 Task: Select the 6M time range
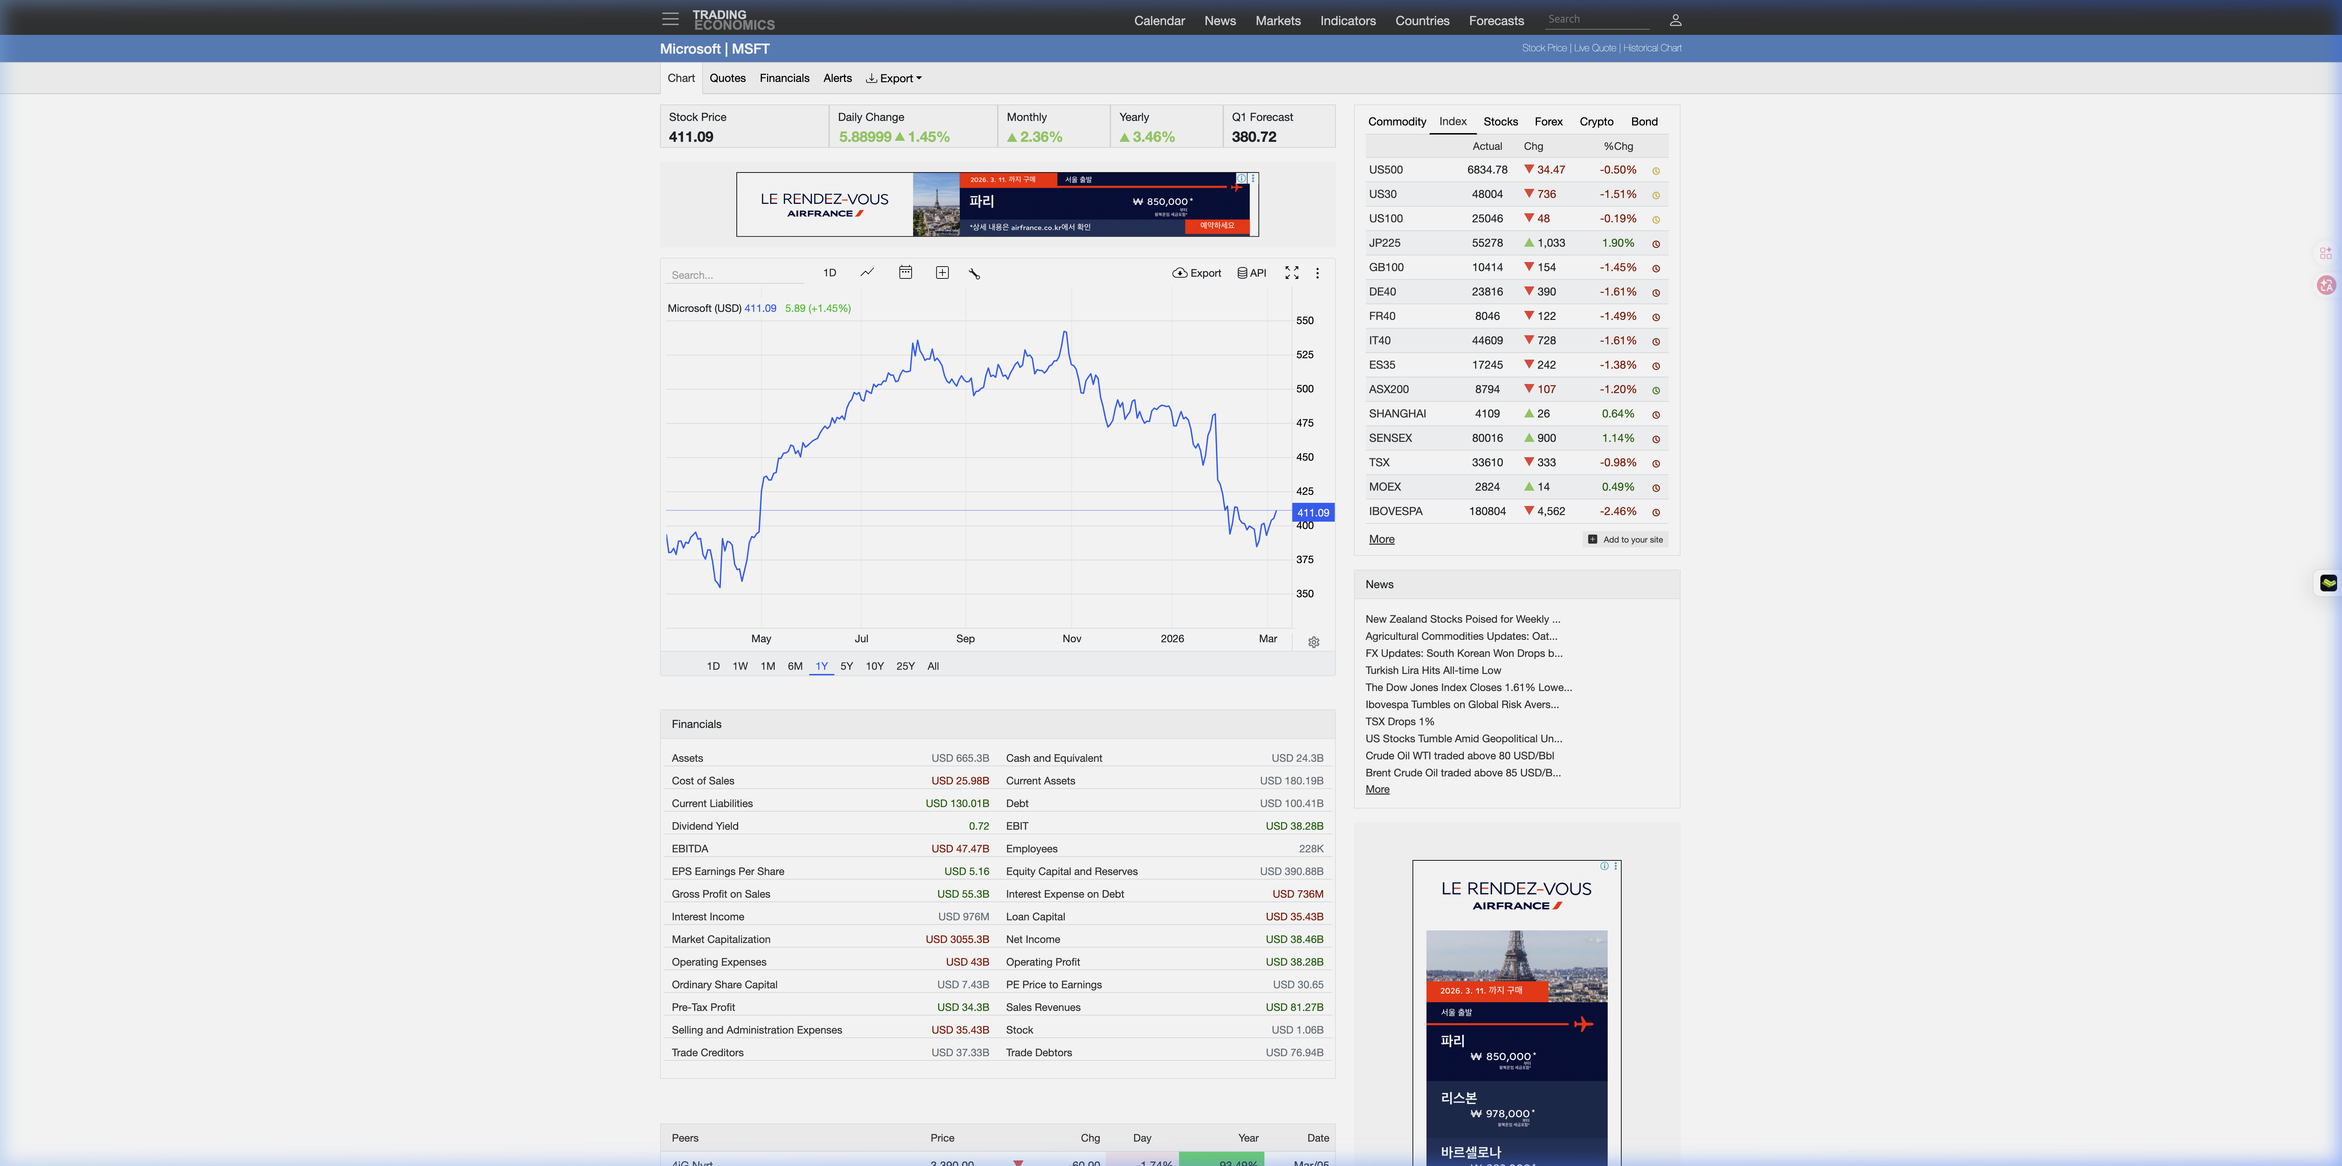coord(795,666)
